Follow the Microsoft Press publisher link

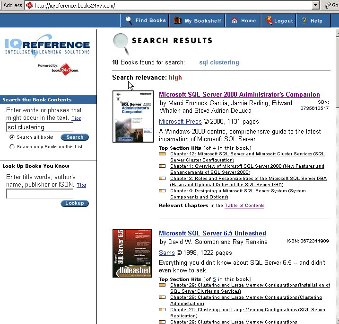click(x=180, y=121)
